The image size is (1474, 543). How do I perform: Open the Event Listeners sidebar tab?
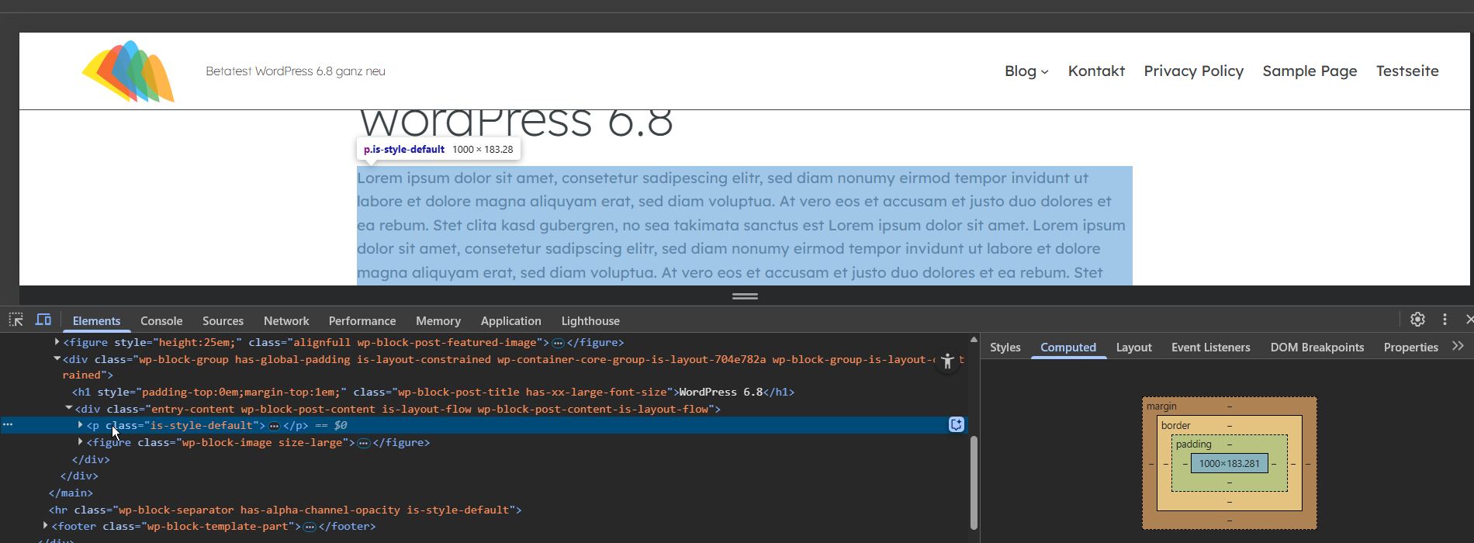tap(1210, 347)
